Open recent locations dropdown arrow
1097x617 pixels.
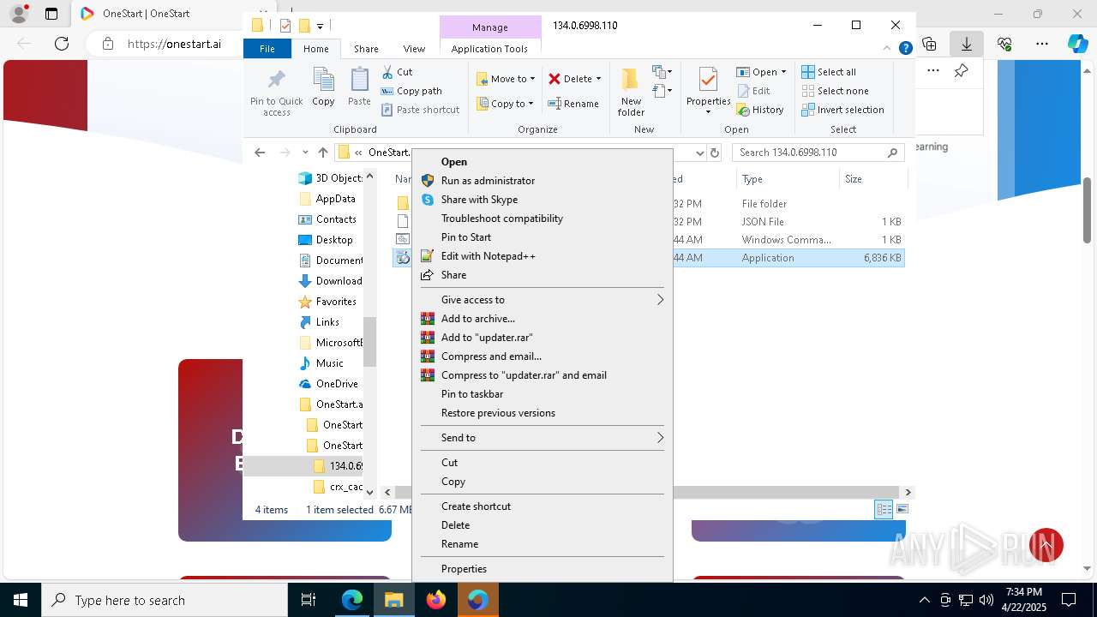point(305,153)
